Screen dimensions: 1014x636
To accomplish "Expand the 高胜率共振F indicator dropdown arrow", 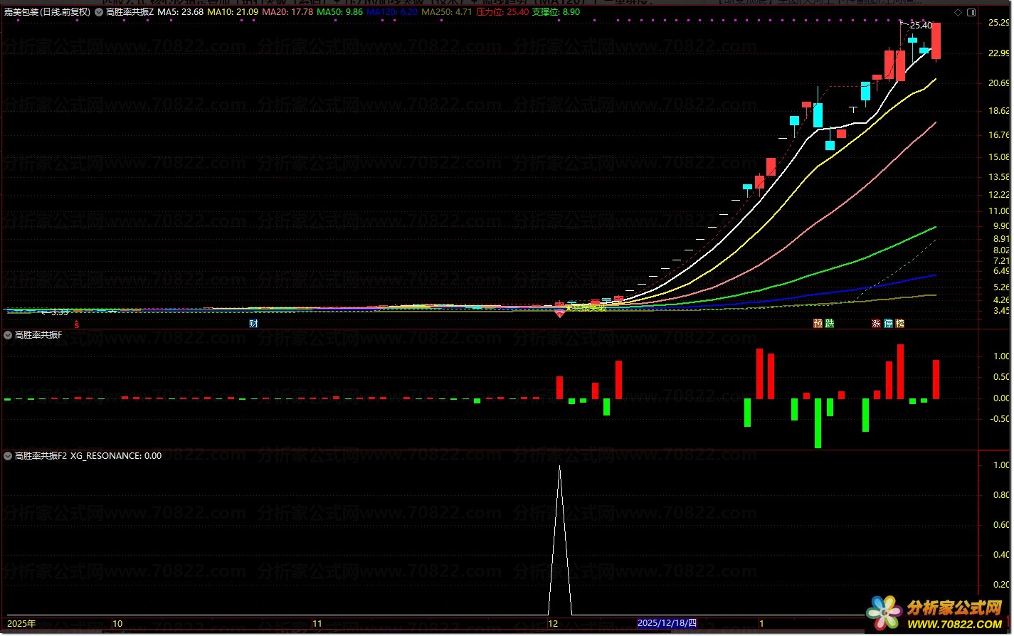I will (8, 335).
